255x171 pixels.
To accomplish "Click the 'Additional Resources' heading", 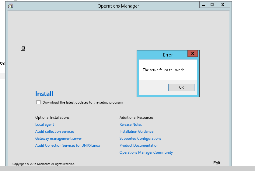I will pyautogui.click(x=136, y=118).
